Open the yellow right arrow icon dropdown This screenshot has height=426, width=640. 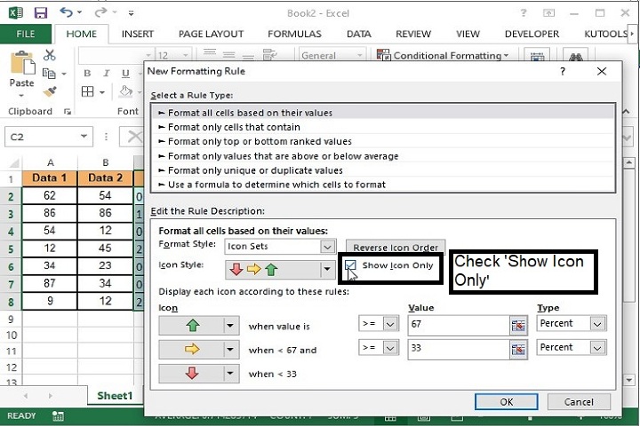tap(230, 350)
